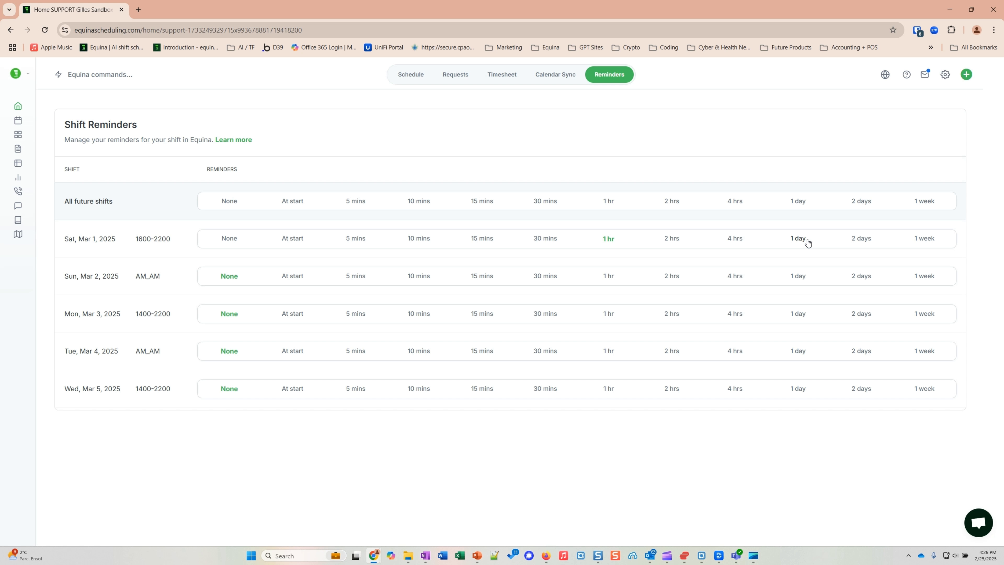Open the calendar icon in the sidebar
Screen dimensions: 1004x565
tap(18, 121)
